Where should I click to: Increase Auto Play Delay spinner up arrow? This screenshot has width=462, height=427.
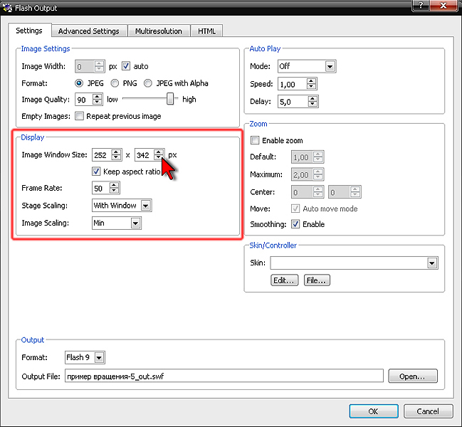[x=313, y=99]
